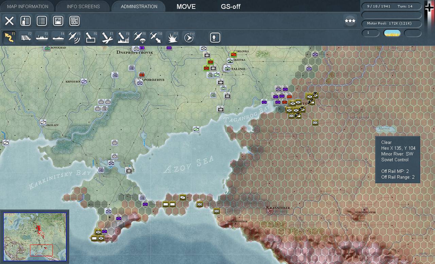Activate F2 rail movement mode

pyautogui.click(x=26, y=37)
